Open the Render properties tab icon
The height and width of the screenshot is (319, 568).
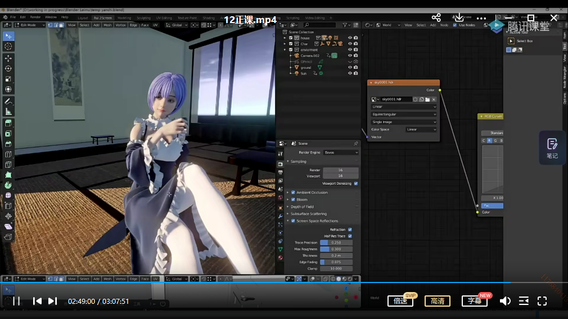coord(281,164)
